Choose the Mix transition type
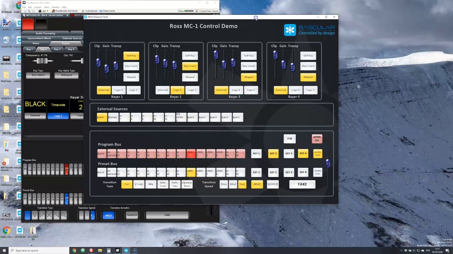Screen dimensions: 453x254 [x=151, y=184]
